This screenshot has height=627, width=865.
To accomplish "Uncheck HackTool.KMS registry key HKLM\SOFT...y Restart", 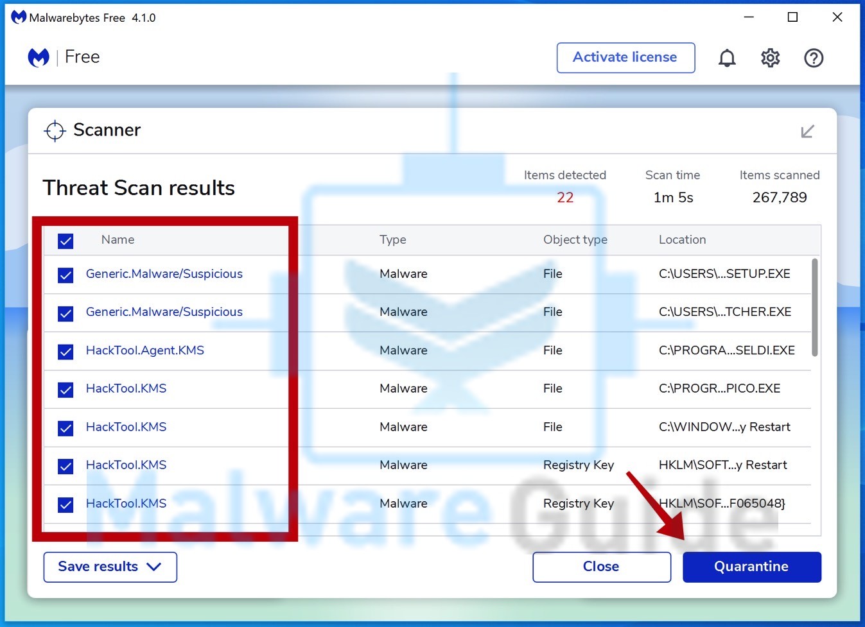I will pos(66,467).
